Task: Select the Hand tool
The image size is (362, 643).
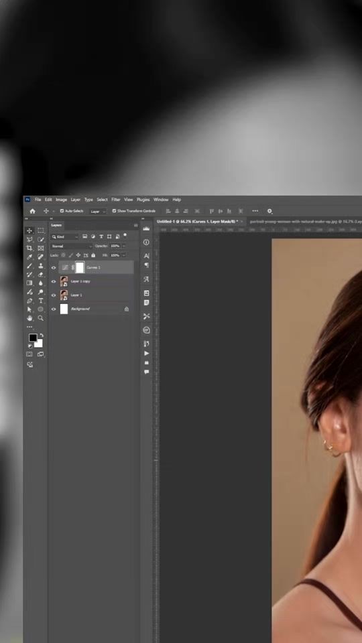Action: pyautogui.click(x=29, y=317)
